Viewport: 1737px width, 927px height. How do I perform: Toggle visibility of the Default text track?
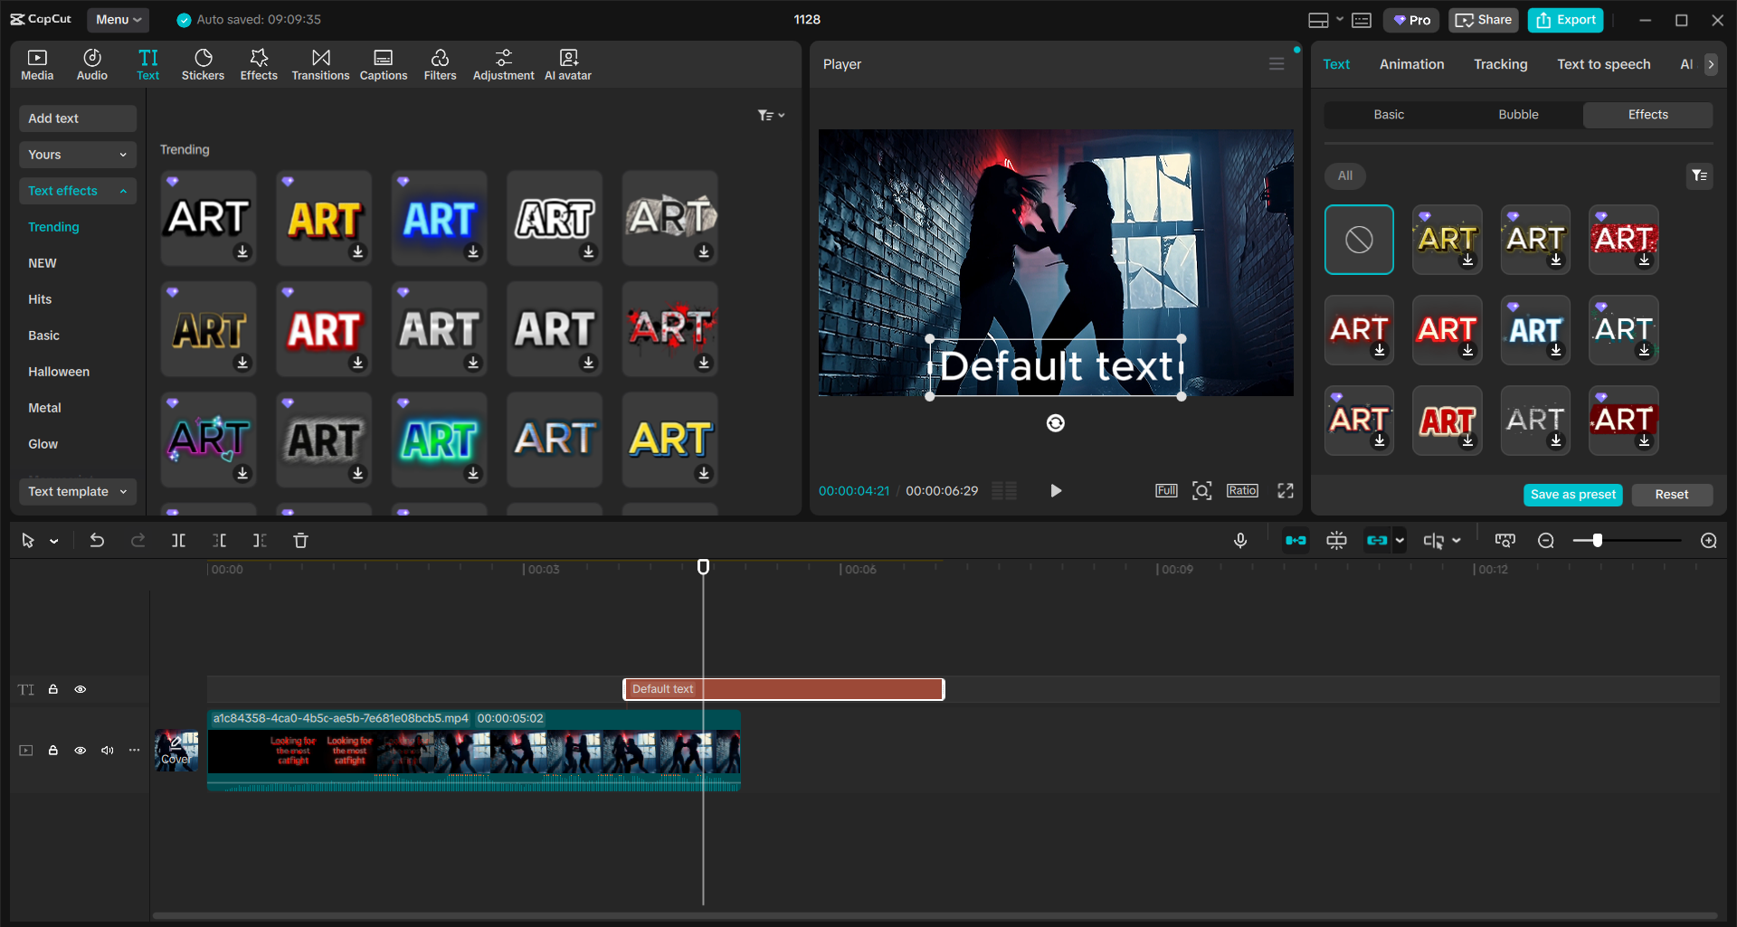tap(81, 688)
